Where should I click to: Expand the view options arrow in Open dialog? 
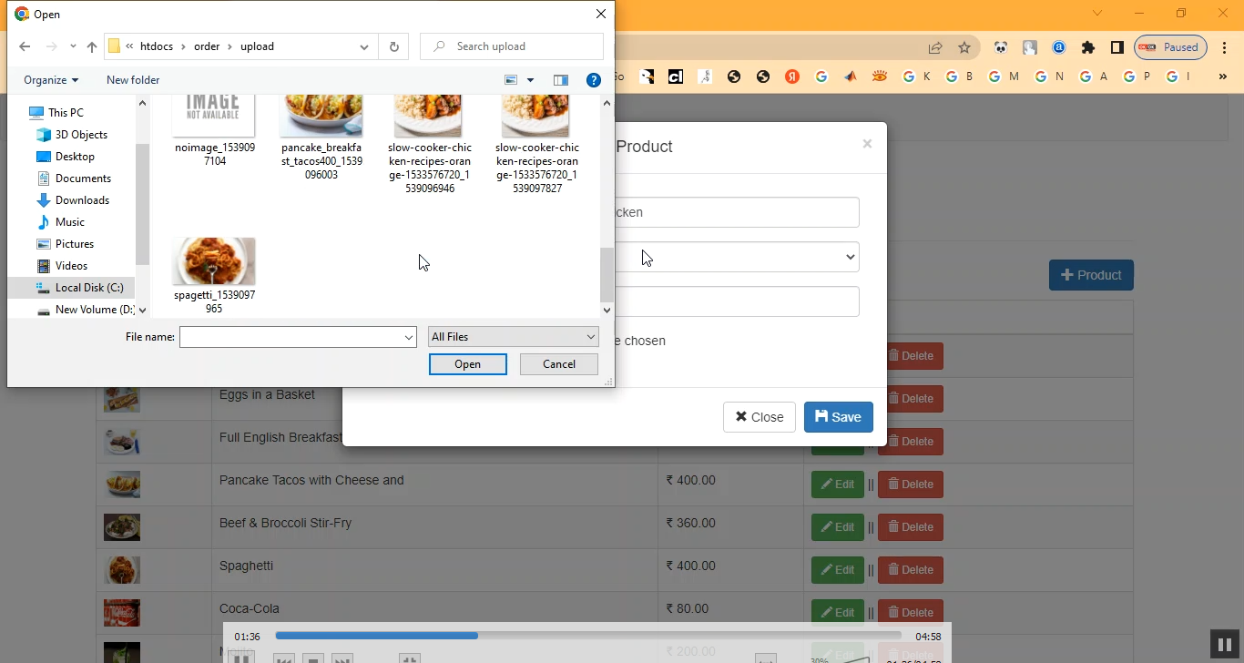(530, 80)
